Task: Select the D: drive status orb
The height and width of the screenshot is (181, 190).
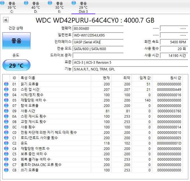Action: 26,3
